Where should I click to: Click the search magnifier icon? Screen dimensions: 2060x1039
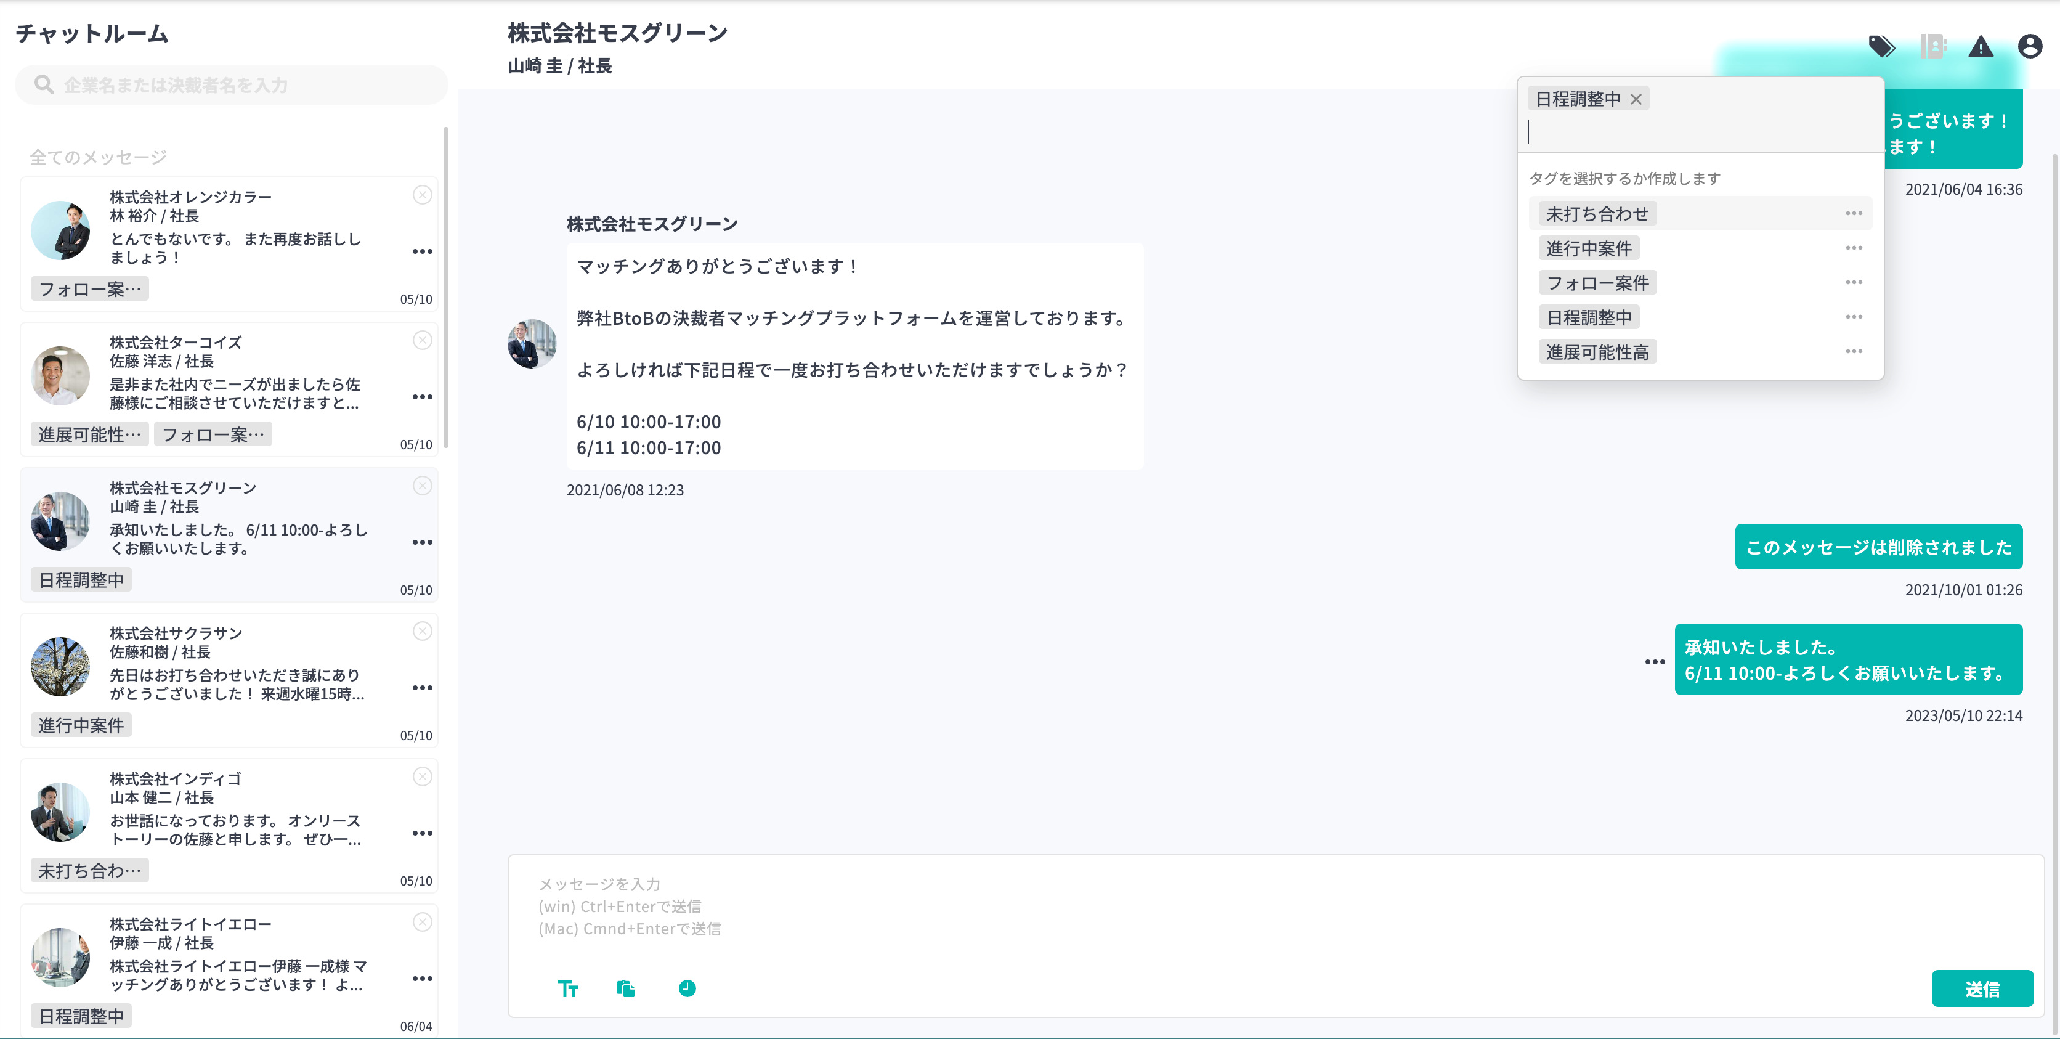tap(44, 85)
